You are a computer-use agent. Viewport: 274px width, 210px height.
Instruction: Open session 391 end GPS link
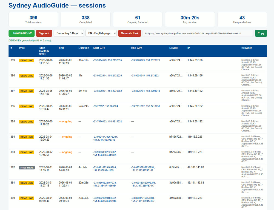click(x=144, y=184)
